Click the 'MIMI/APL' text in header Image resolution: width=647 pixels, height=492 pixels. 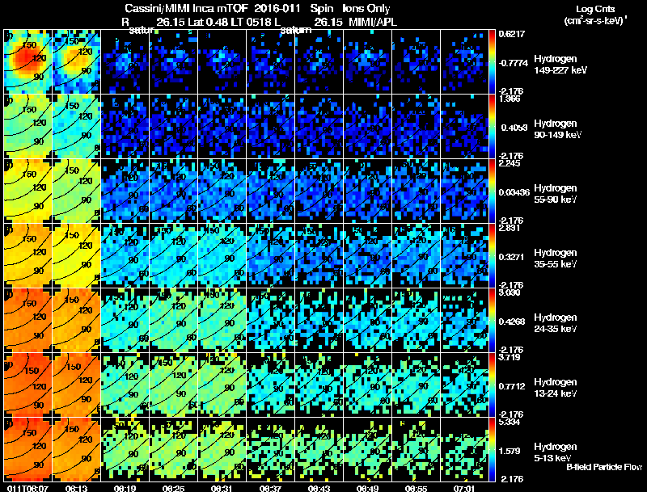pos(373,23)
